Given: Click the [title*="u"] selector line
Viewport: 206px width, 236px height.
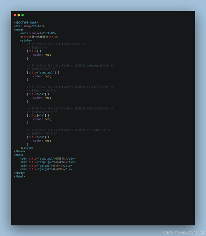Looking at the screenshot, I should click(38, 137).
